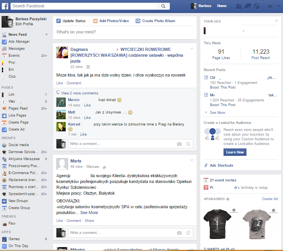Open the Events calendar sidebar icon
283x251 pixels.
tap(4, 56)
